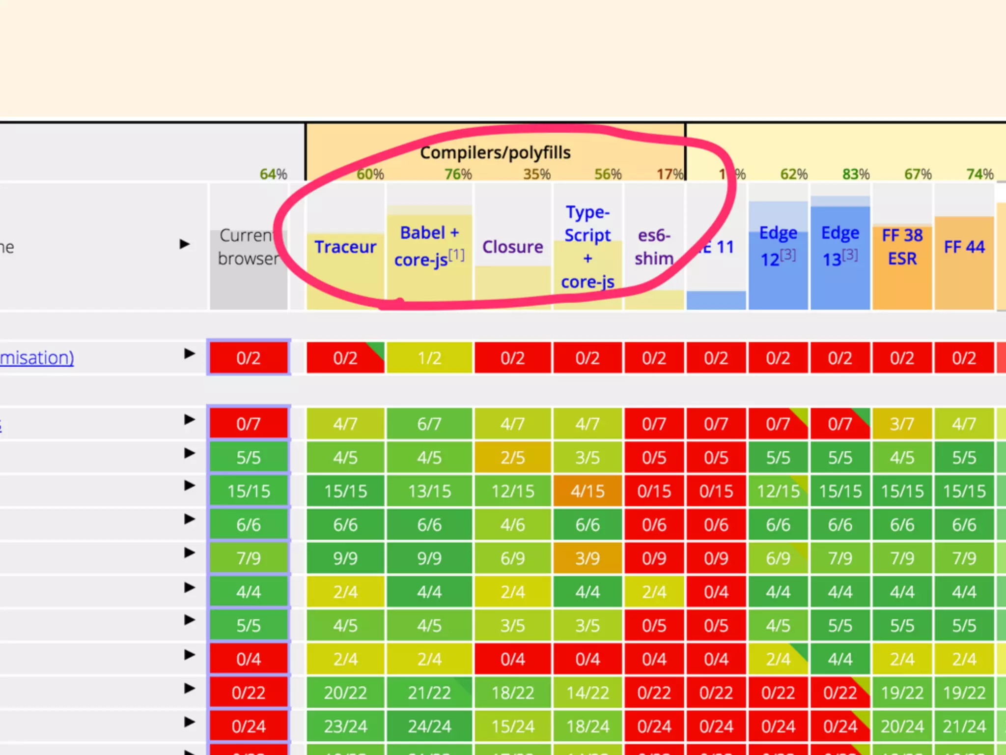The image size is (1006, 755).
Task: Expand the header row triangle beside Current browser
Action: (x=185, y=244)
